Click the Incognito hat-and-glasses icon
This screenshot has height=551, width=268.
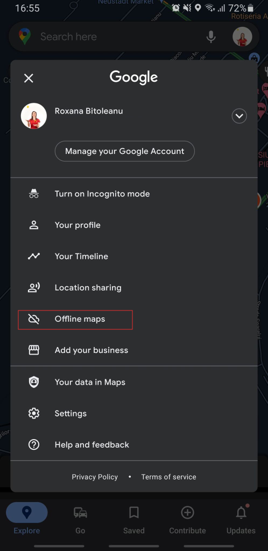pos(34,194)
